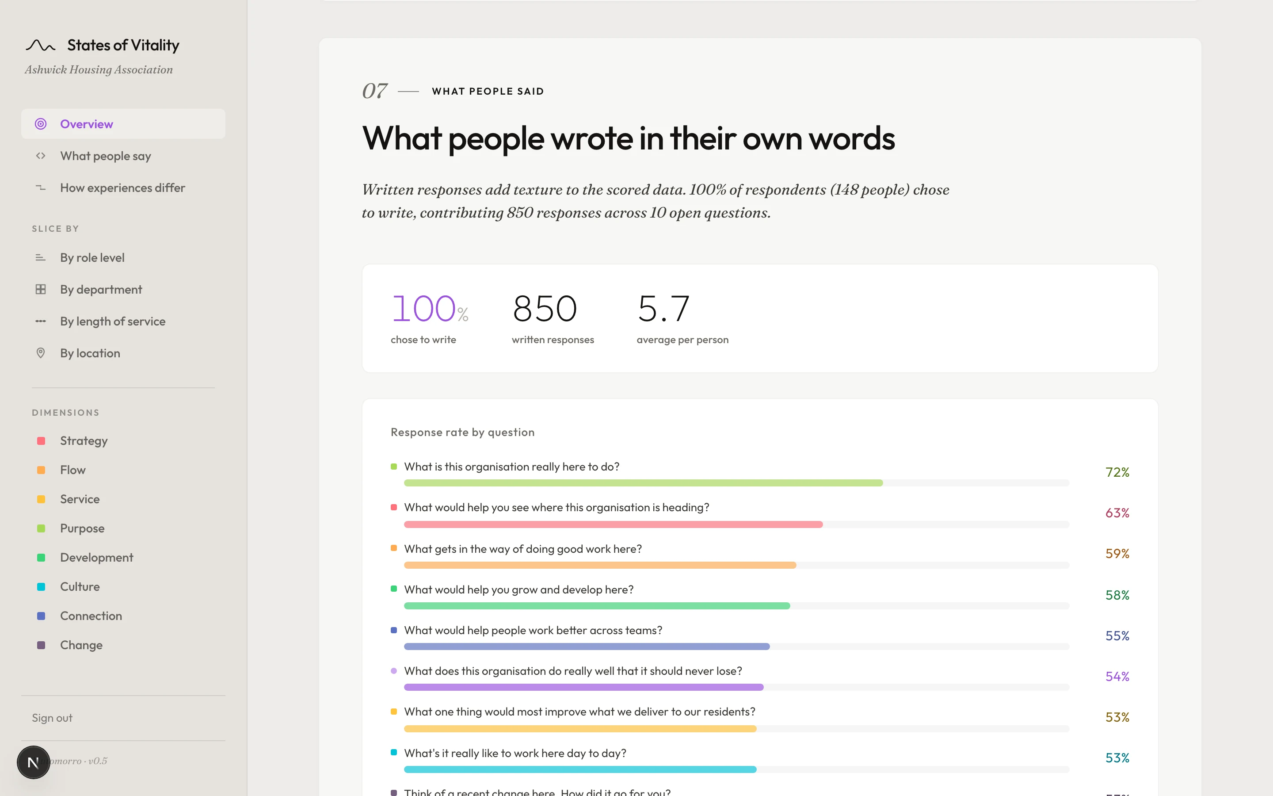1273x796 pixels.
Task: Click the By length of service dots icon
Action: click(x=41, y=321)
